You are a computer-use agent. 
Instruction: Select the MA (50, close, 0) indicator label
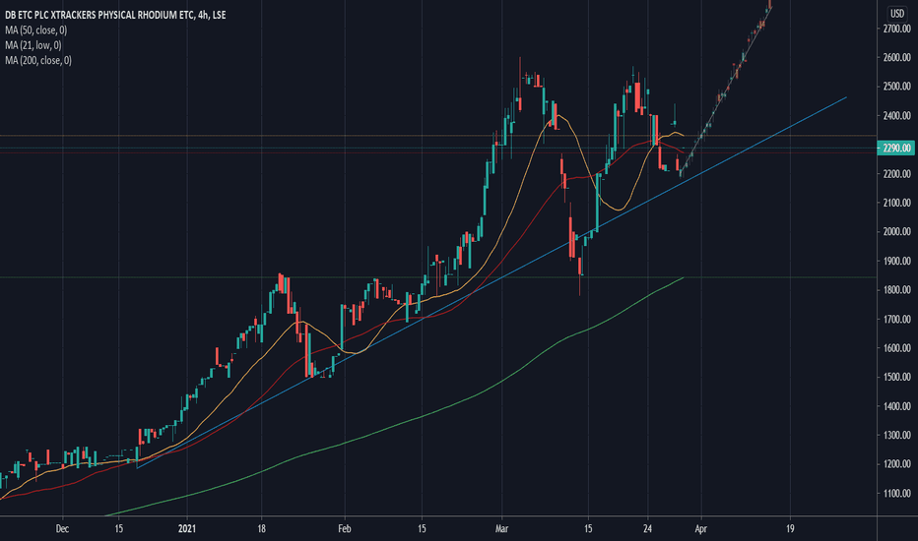click(x=36, y=30)
